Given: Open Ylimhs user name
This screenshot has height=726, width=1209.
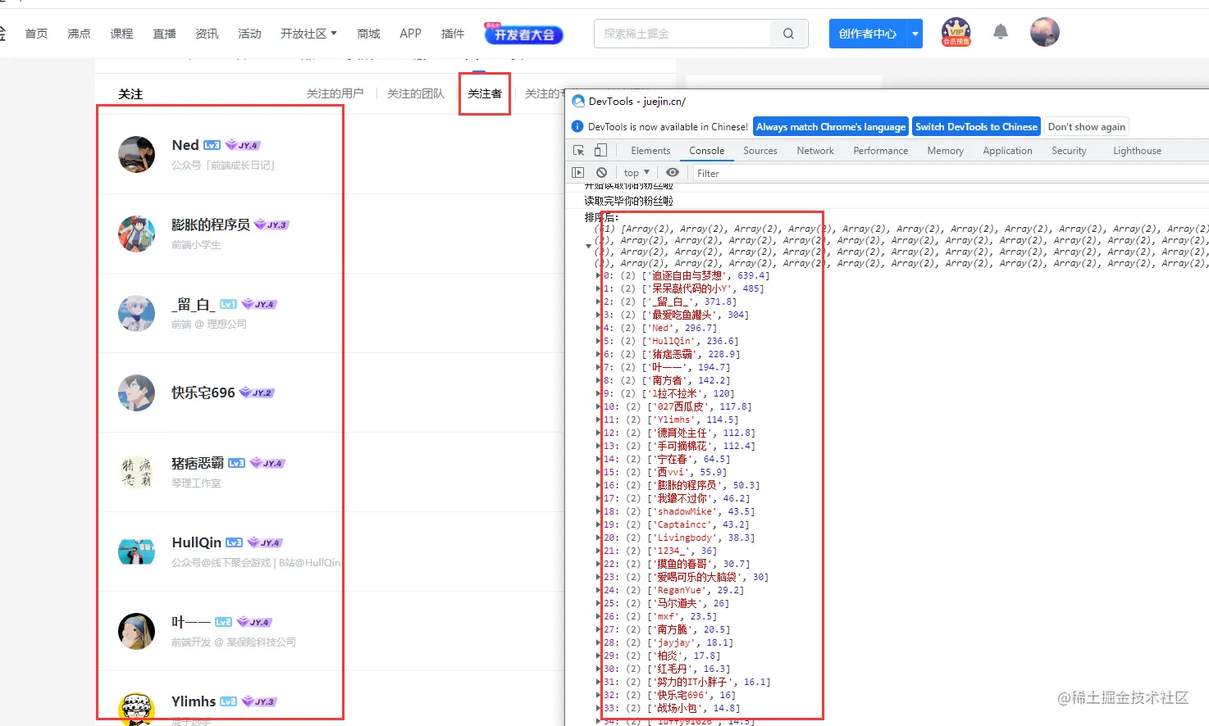Looking at the screenshot, I should click(x=194, y=701).
